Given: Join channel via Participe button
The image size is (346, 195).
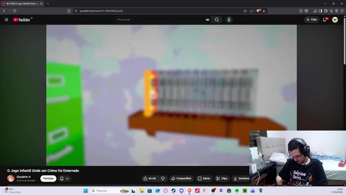Looking at the screenshot, I should tap(48, 178).
